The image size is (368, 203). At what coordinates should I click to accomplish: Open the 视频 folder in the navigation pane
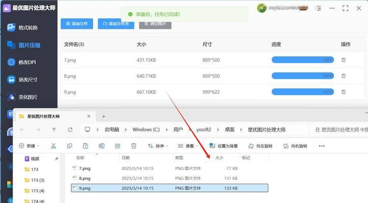(32, 159)
